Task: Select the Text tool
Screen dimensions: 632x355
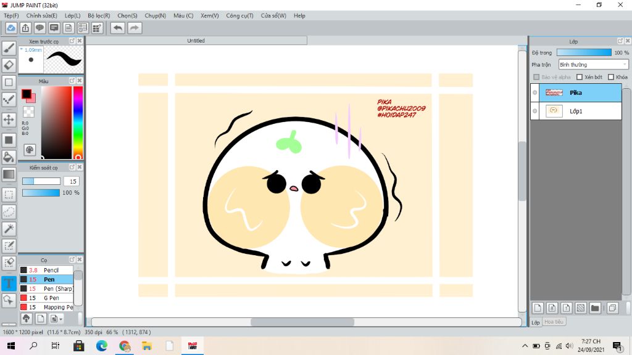Action: click(9, 283)
